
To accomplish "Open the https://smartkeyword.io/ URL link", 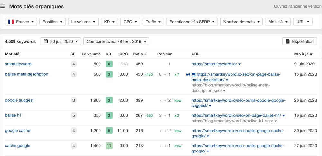I will [214, 64].
